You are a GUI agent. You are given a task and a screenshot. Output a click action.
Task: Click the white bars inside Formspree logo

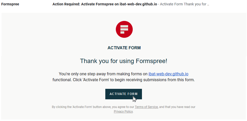tap(124, 29)
